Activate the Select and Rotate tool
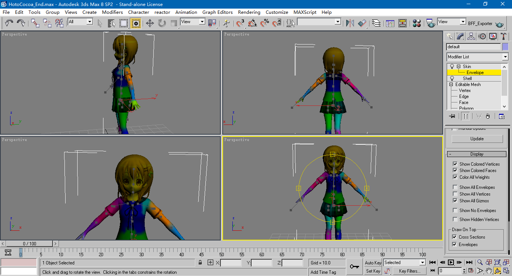This screenshot has width=512, height=276. click(x=162, y=24)
